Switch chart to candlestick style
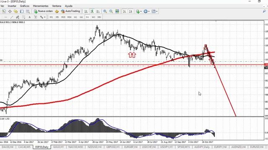The height and width of the screenshot is (150, 268). 92,11
